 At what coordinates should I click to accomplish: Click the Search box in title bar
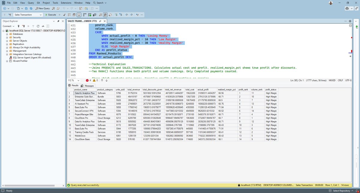(100, 3)
